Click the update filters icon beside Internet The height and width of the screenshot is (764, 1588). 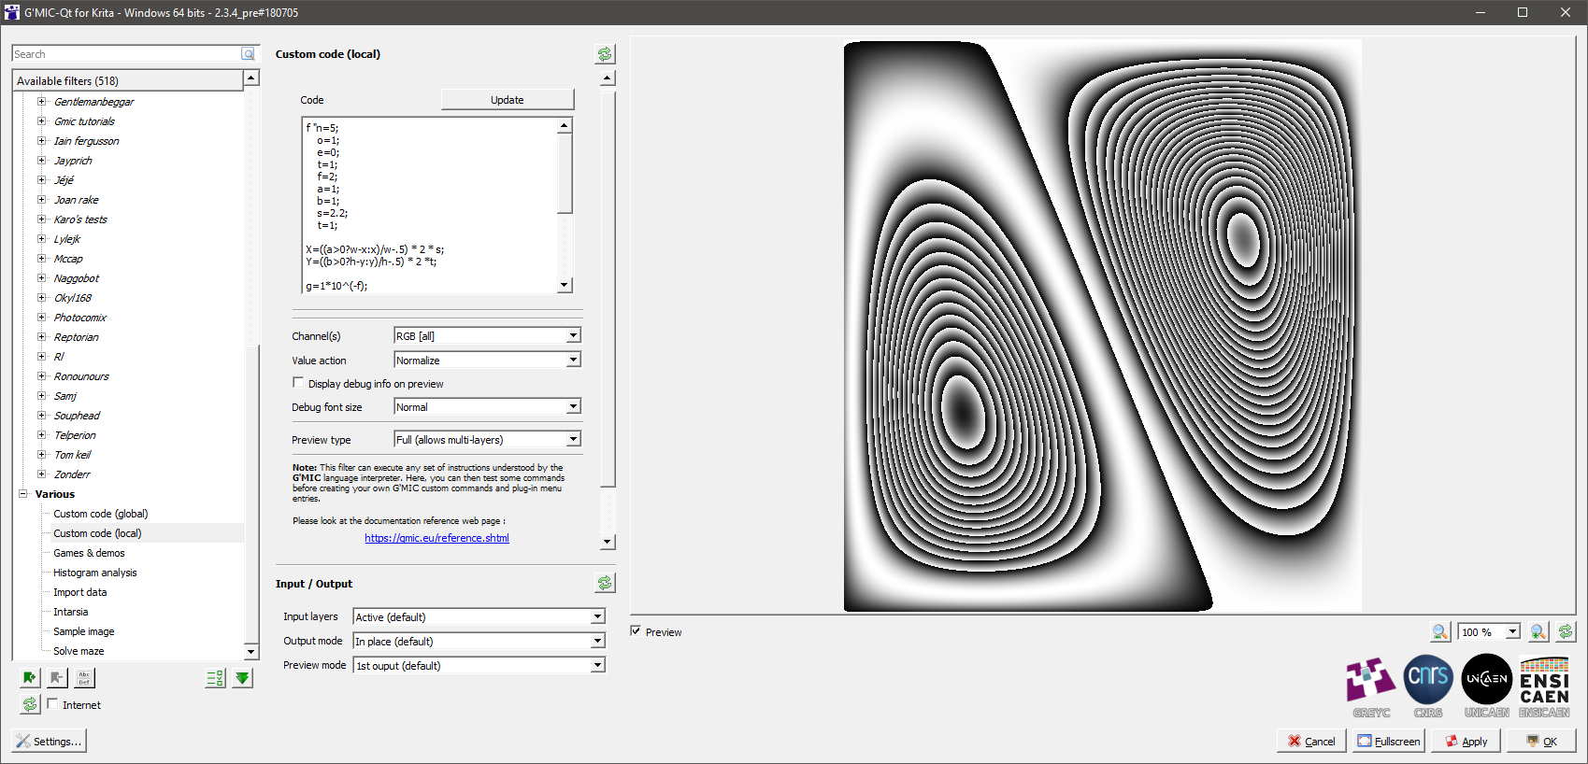tap(30, 705)
